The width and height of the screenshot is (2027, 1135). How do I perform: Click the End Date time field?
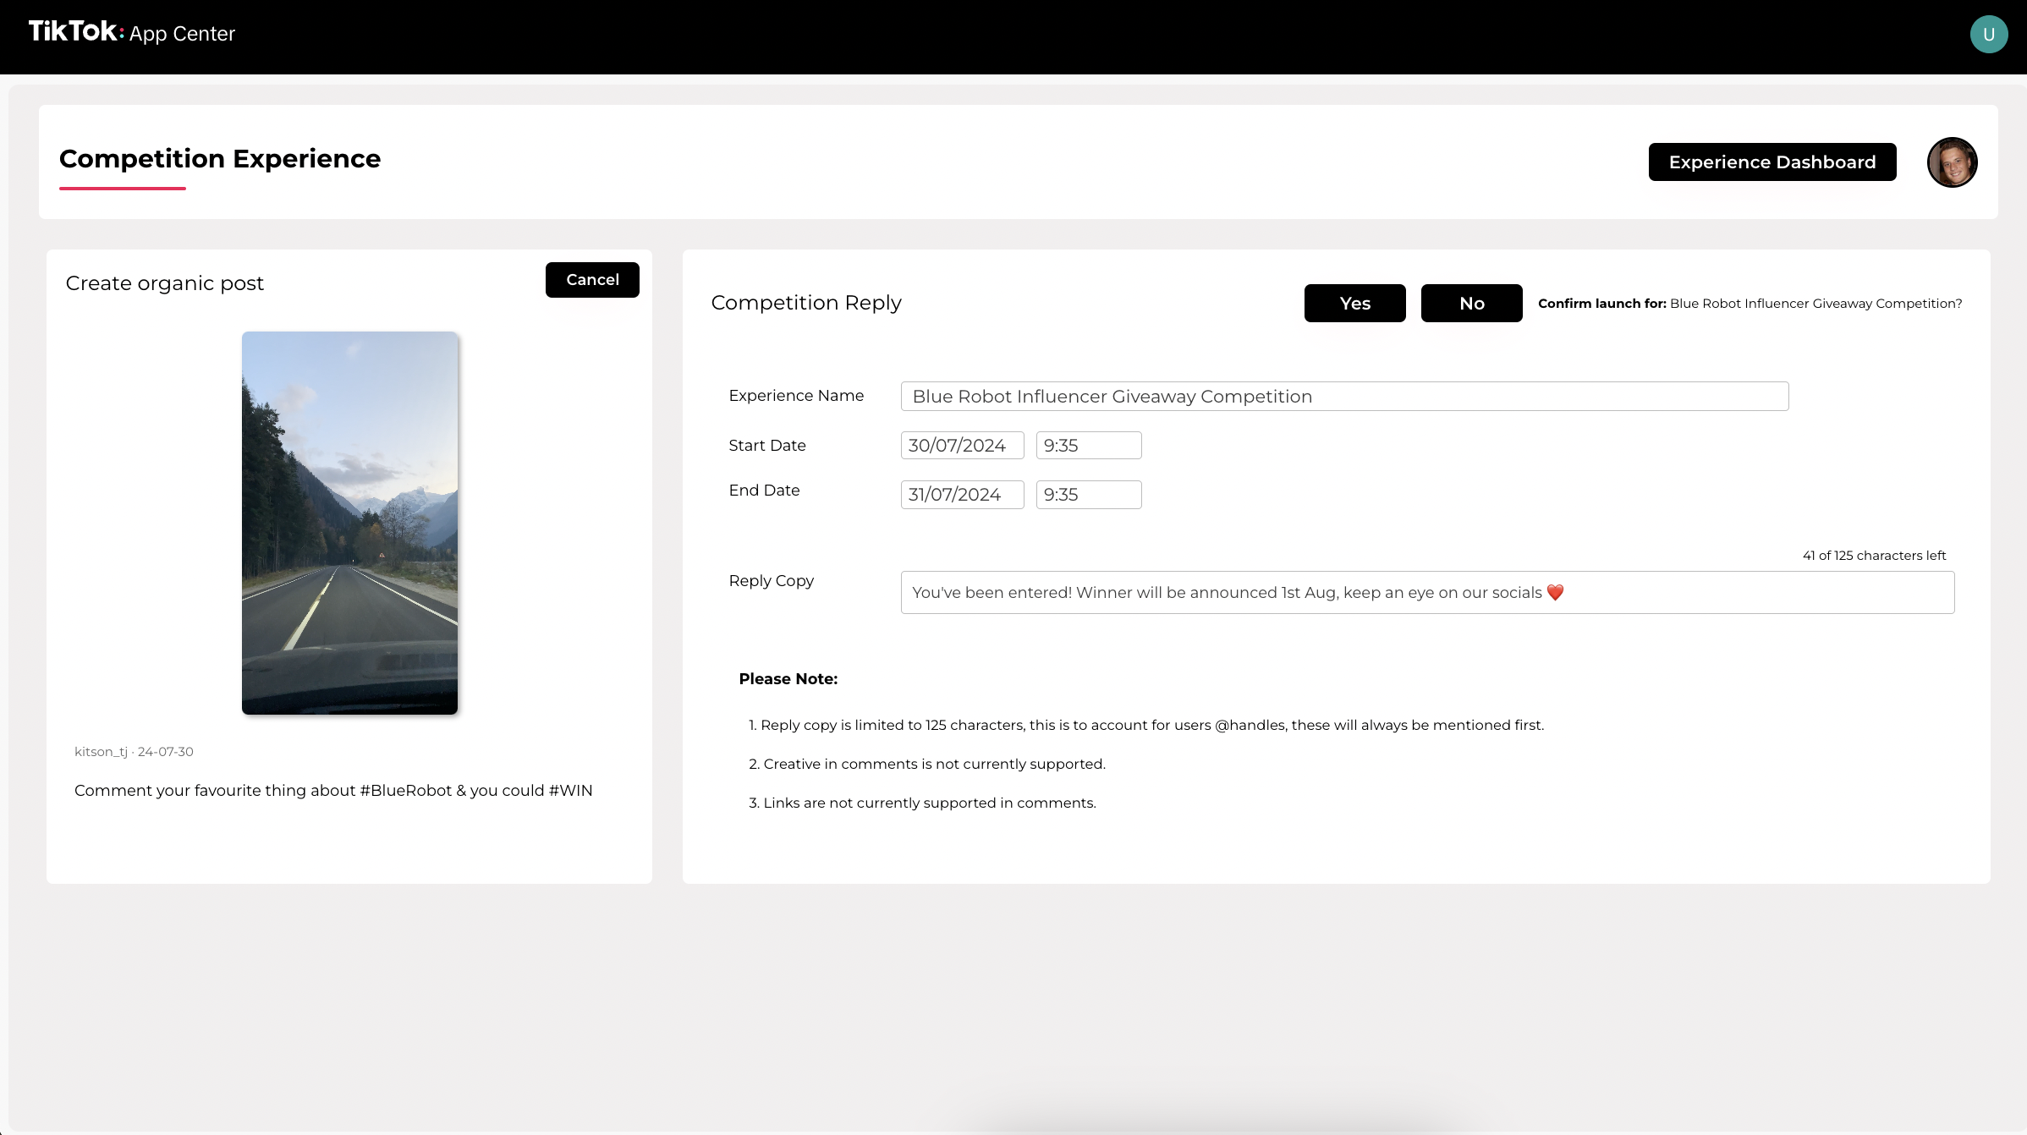click(x=1088, y=495)
